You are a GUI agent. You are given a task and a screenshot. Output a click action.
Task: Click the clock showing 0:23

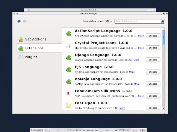point(142,130)
